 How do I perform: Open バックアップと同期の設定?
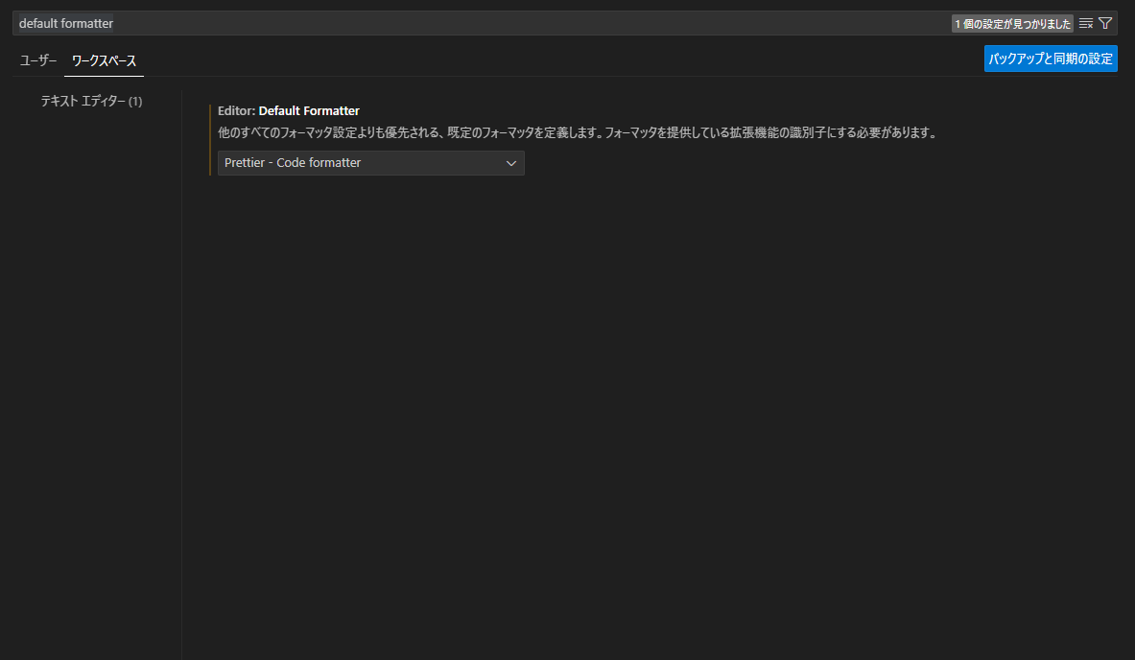pos(1051,59)
